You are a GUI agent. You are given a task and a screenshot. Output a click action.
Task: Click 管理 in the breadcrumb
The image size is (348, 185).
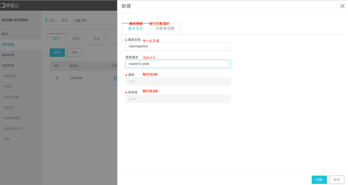pos(64,20)
